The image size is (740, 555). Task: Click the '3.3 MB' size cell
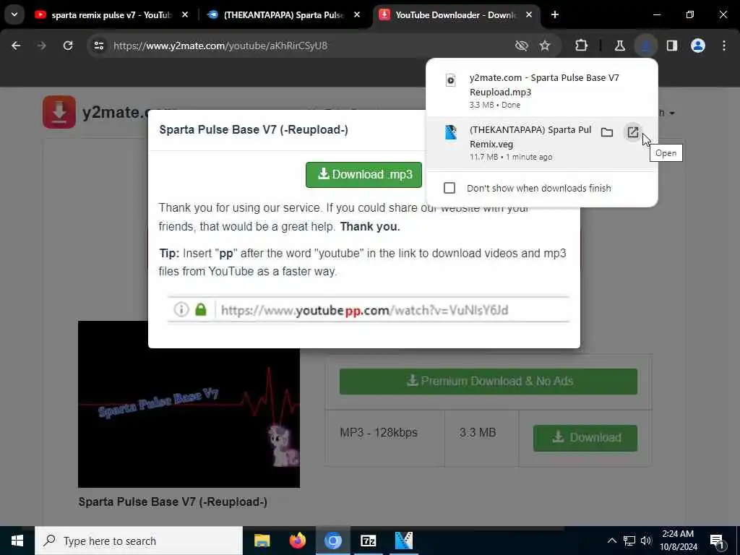(x=481, y=437)
